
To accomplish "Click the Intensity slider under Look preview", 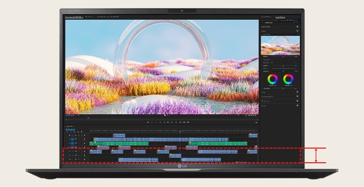I will 283,57.
